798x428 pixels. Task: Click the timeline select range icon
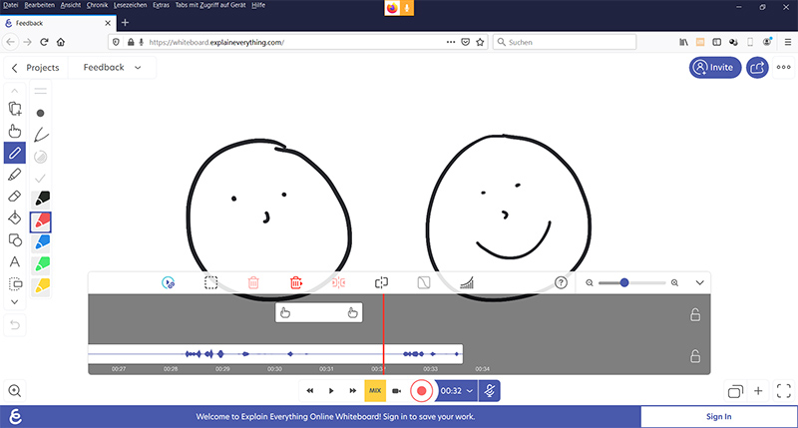point(210,283)
